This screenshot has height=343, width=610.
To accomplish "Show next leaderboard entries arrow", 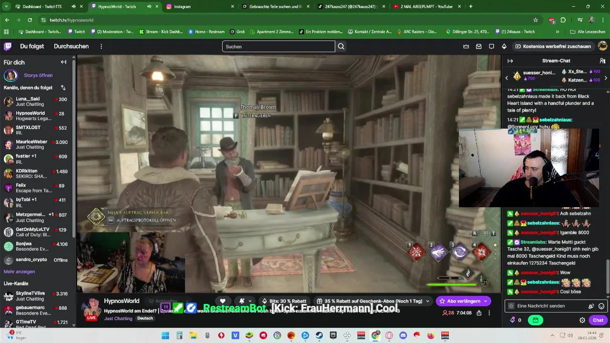I will 606,78.
